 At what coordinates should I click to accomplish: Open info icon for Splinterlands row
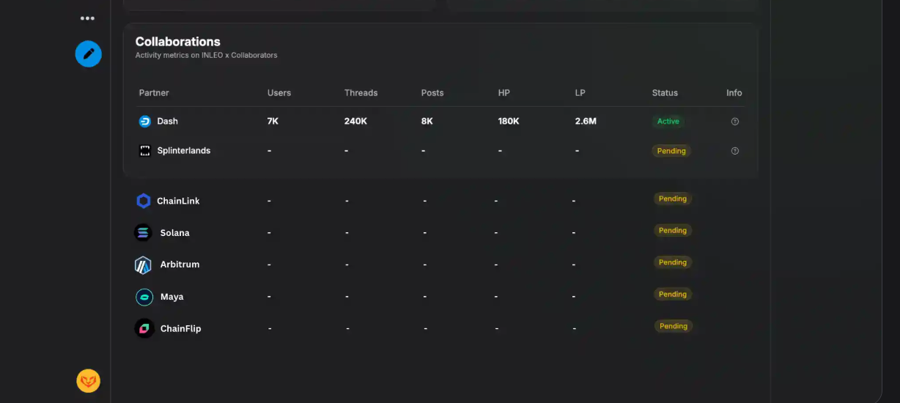point(735,151)
